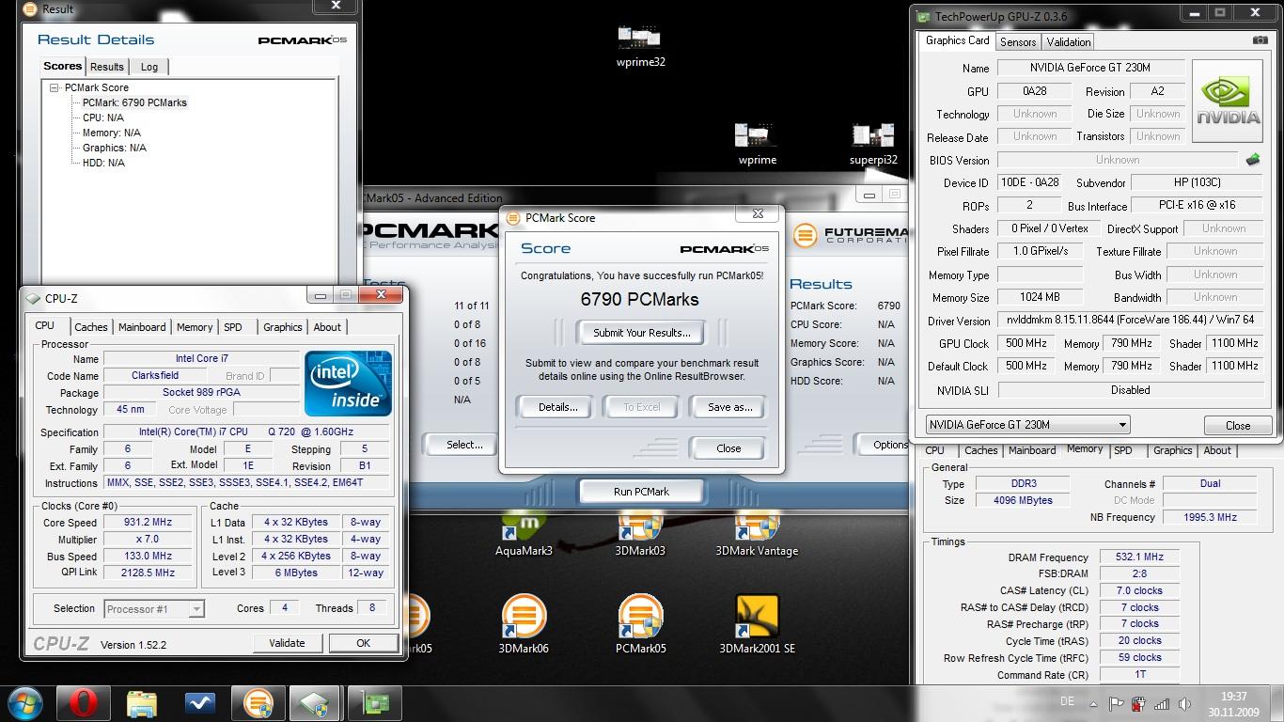This screenshot has height=722, width=1284.
Task: Open the Processor #1 selection dropdown
Action: [153, 609]
